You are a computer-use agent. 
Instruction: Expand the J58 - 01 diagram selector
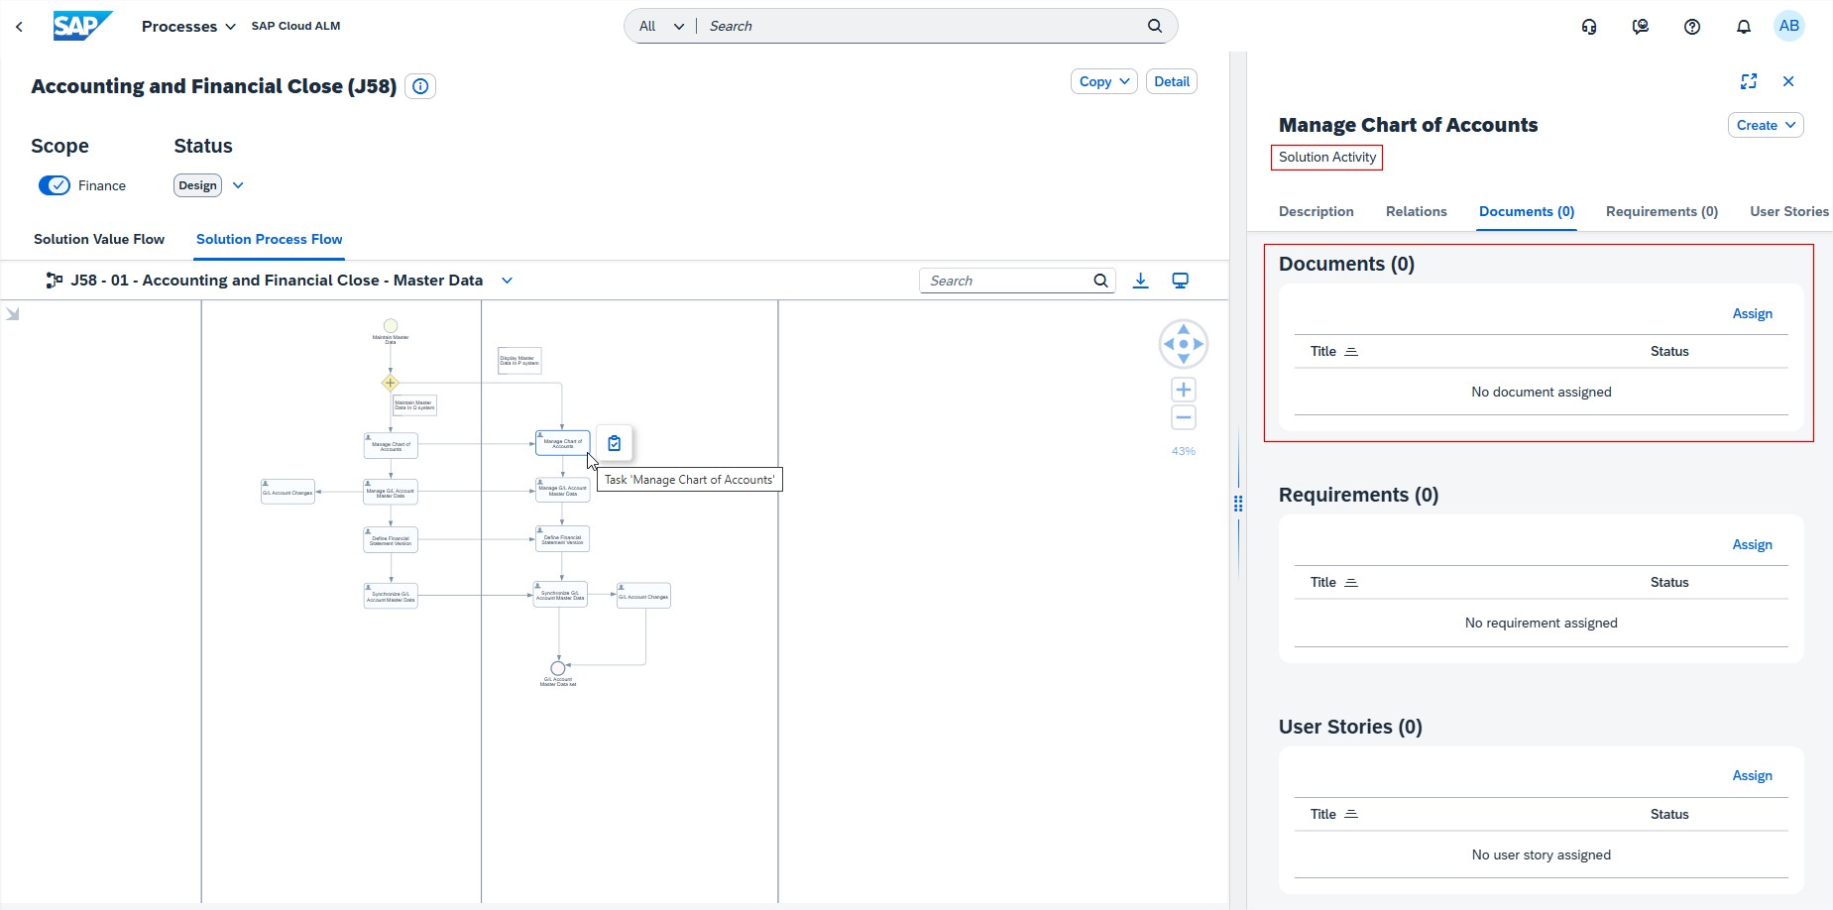click(507, 281)
